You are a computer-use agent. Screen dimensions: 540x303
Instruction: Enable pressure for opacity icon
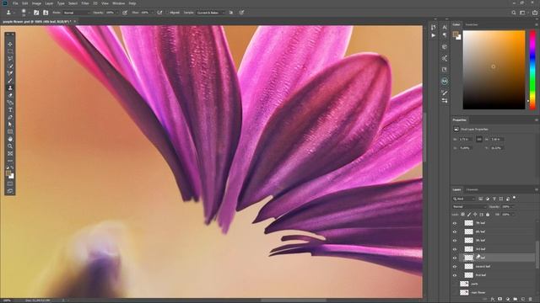click(x=125, y=13)
